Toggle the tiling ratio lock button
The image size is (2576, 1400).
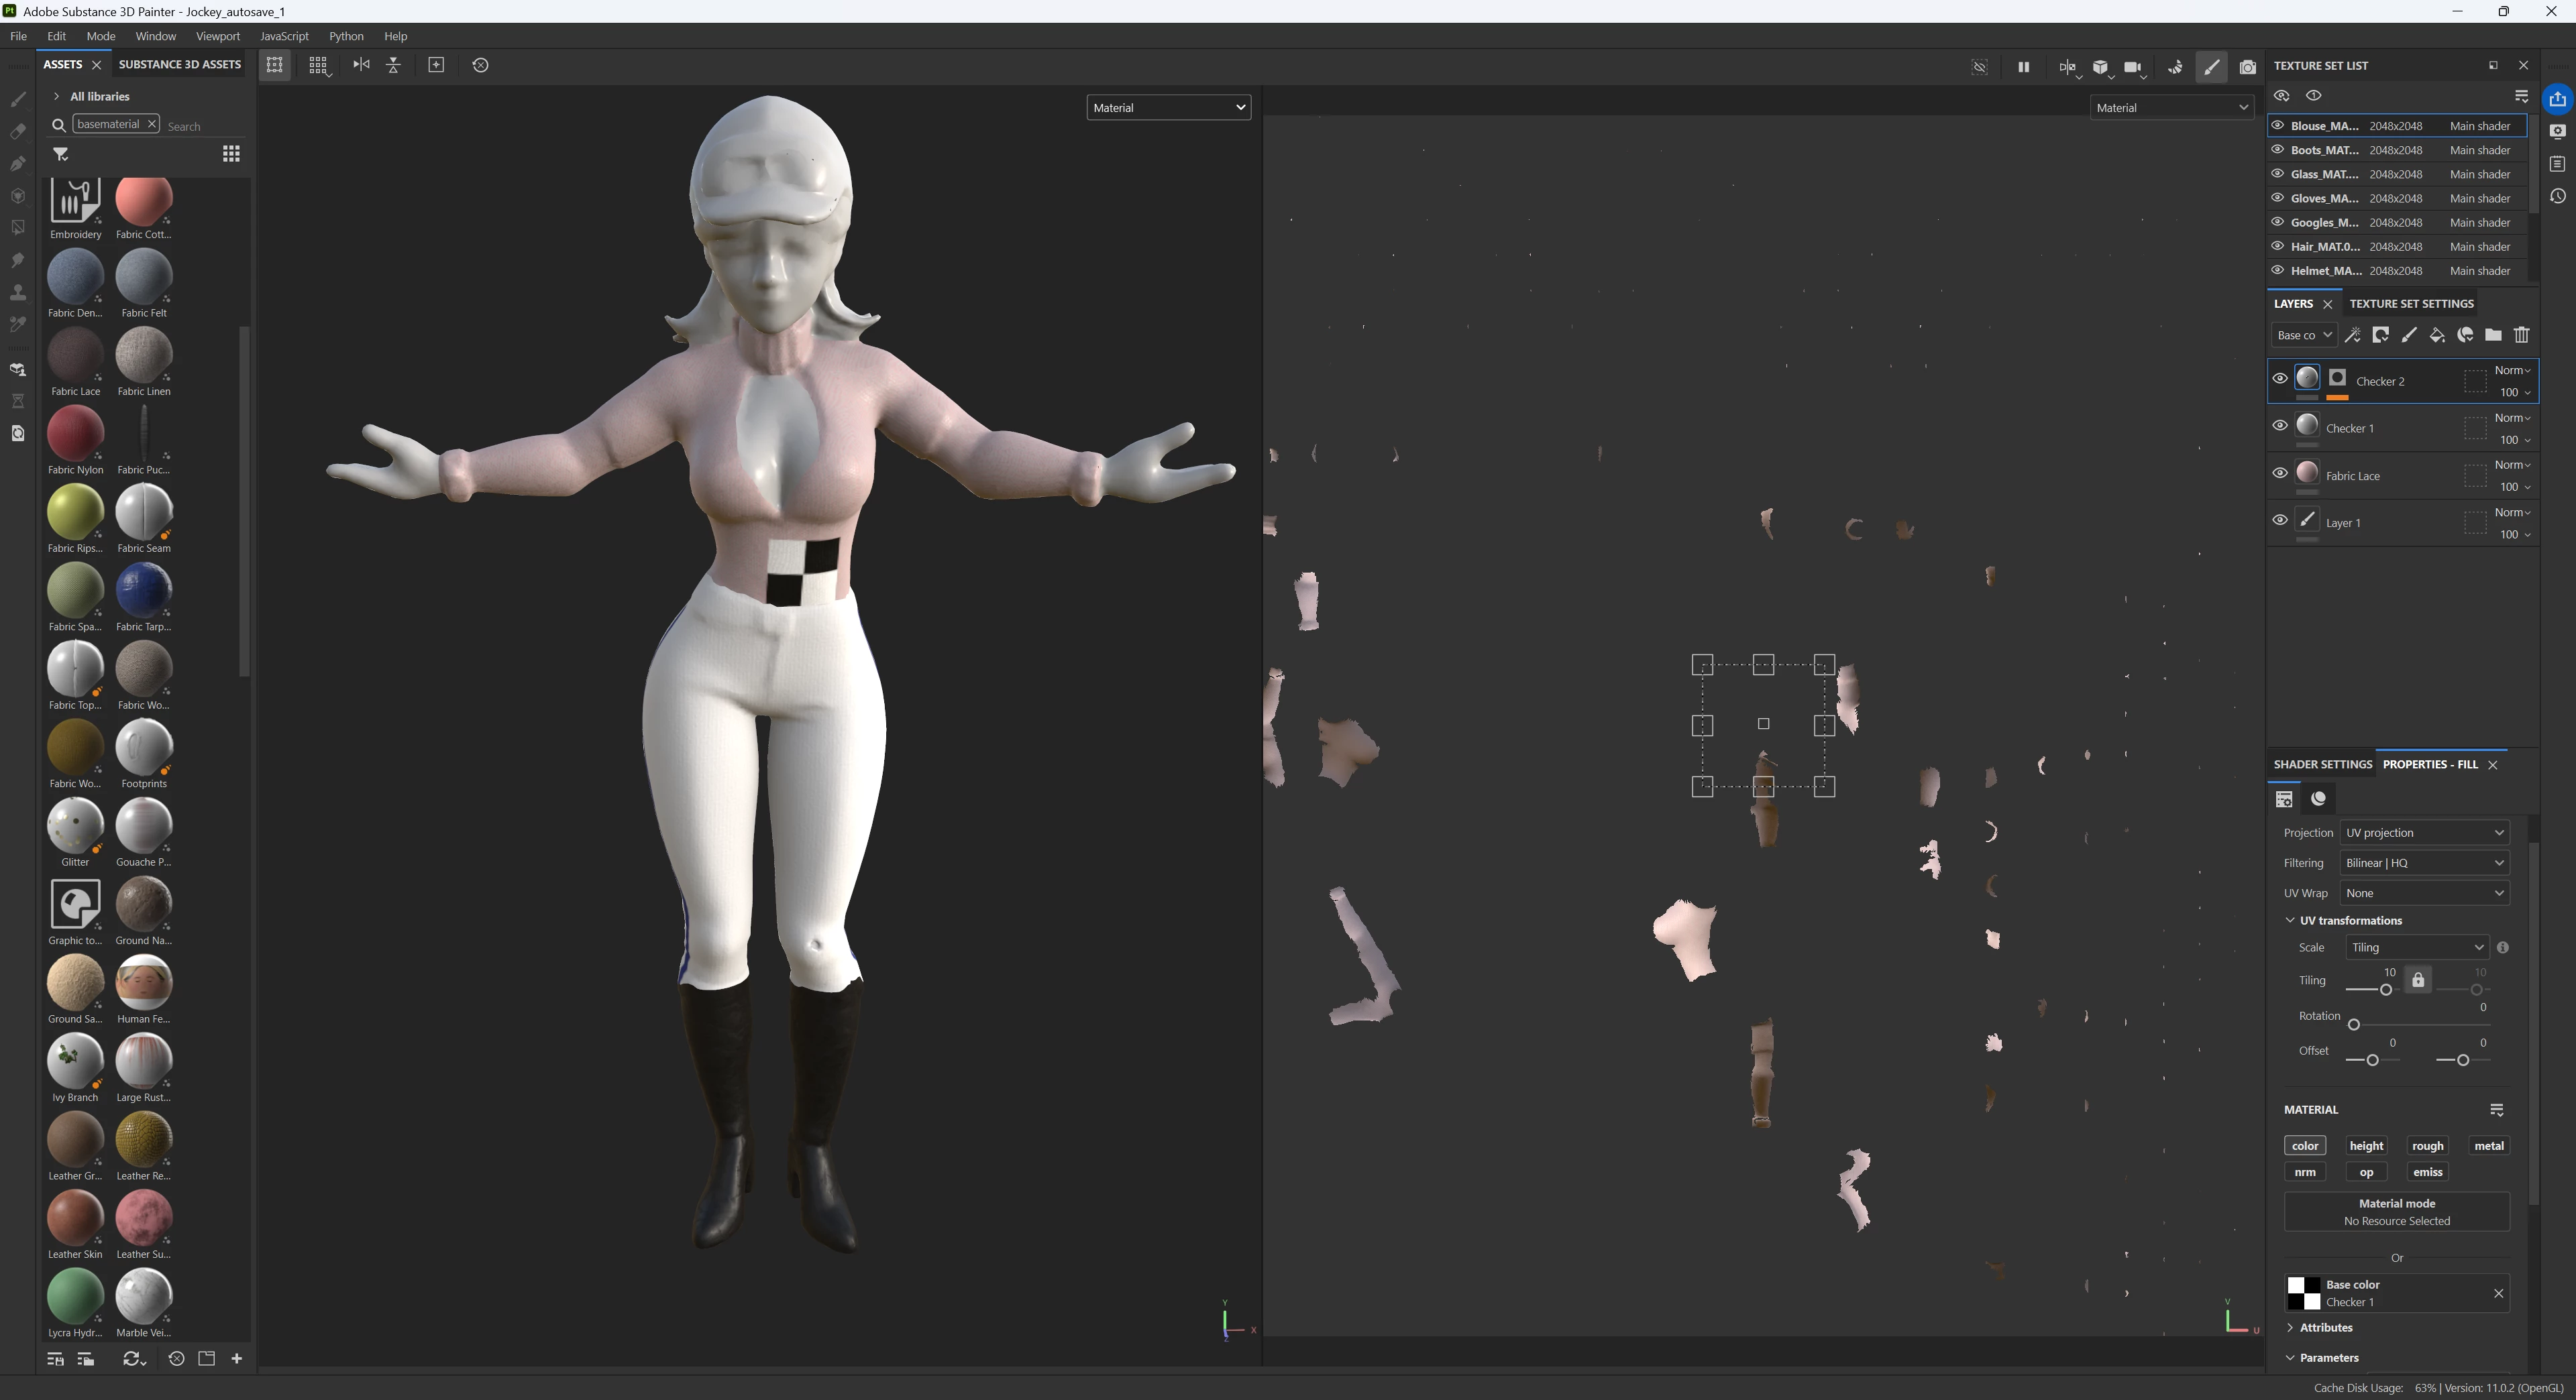point(2418,980)
